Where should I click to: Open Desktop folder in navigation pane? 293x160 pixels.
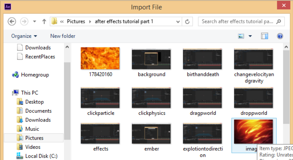pyautogui.click(x=34, y=102)
